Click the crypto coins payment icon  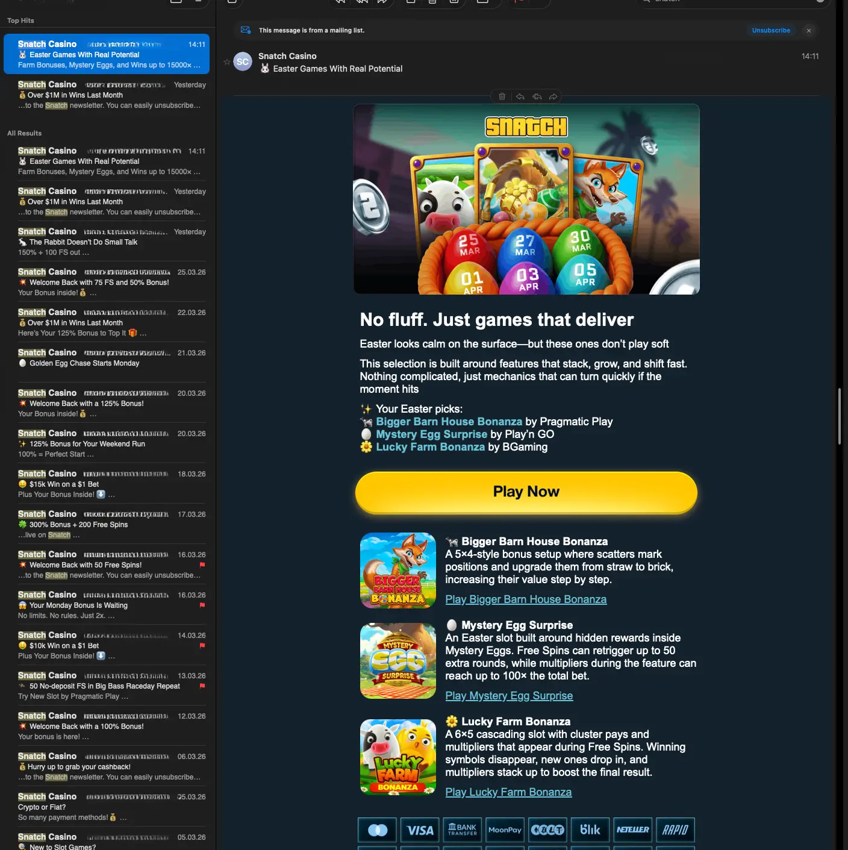[x=547, y=830]
